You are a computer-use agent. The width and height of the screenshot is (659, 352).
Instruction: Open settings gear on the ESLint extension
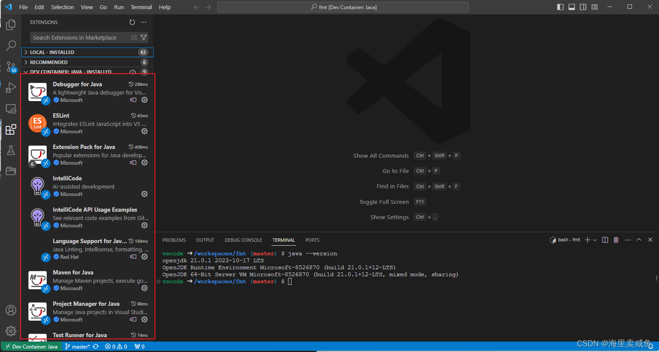tap(144, 131)
